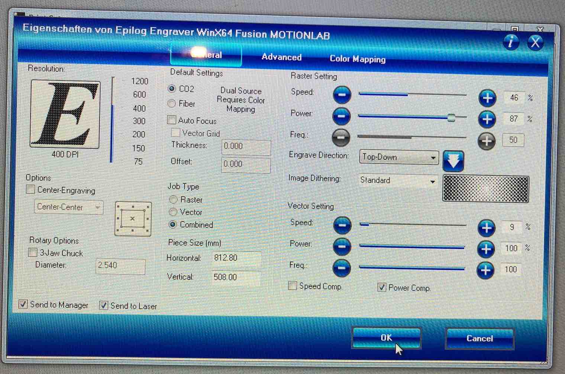This screenshot has width=565, height=374.
Task: Enable the 3-Jaw Chuck rotary option
Action: pyautogui.click(x=33, y=252)
